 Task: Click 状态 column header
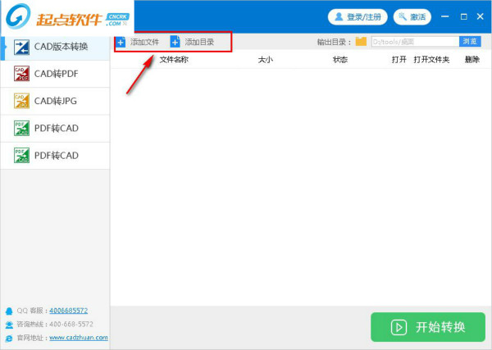pyautogui.click(x=340, y=60)
